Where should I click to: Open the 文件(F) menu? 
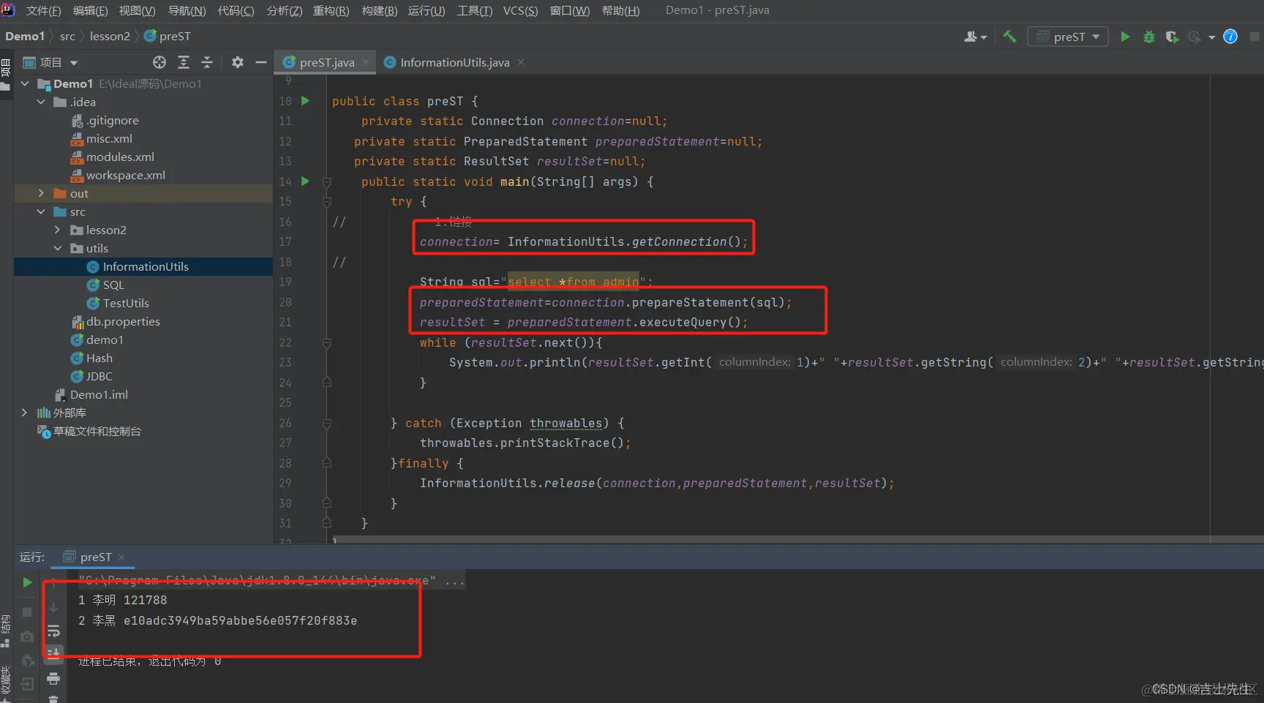pyautogui.click(x=43, y=10)
